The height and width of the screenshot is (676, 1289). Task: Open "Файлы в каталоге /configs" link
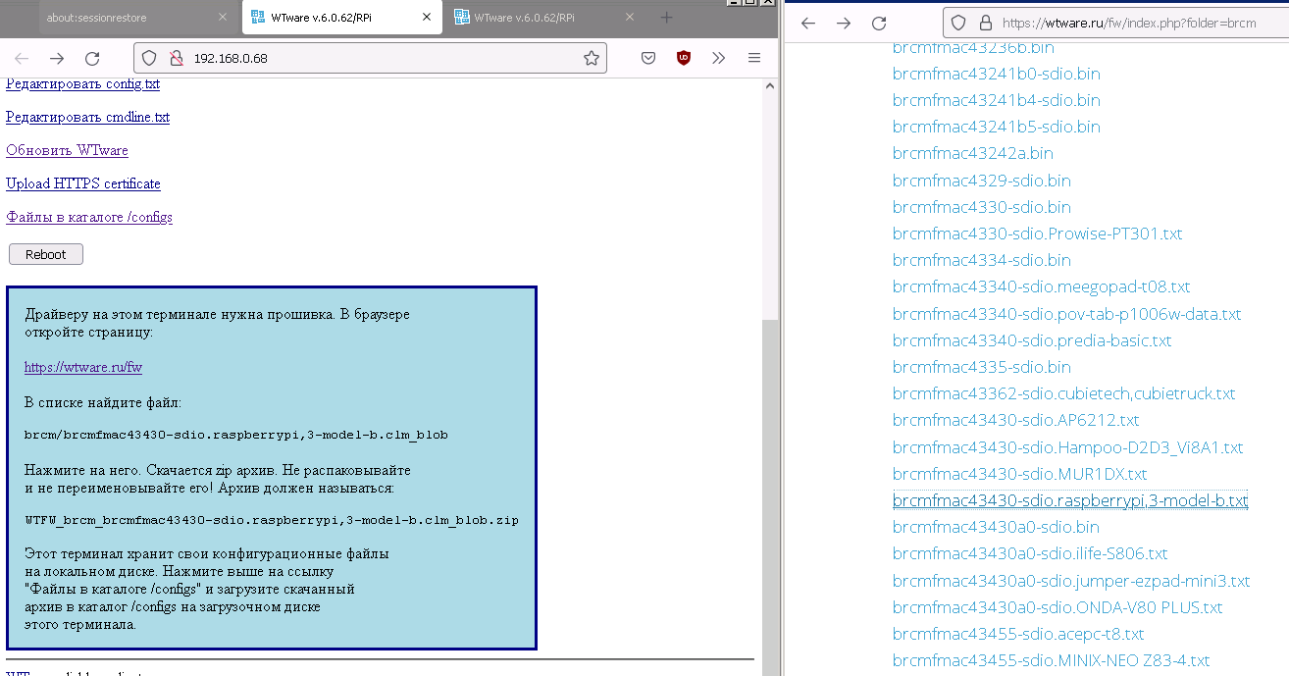click(89, 217)
